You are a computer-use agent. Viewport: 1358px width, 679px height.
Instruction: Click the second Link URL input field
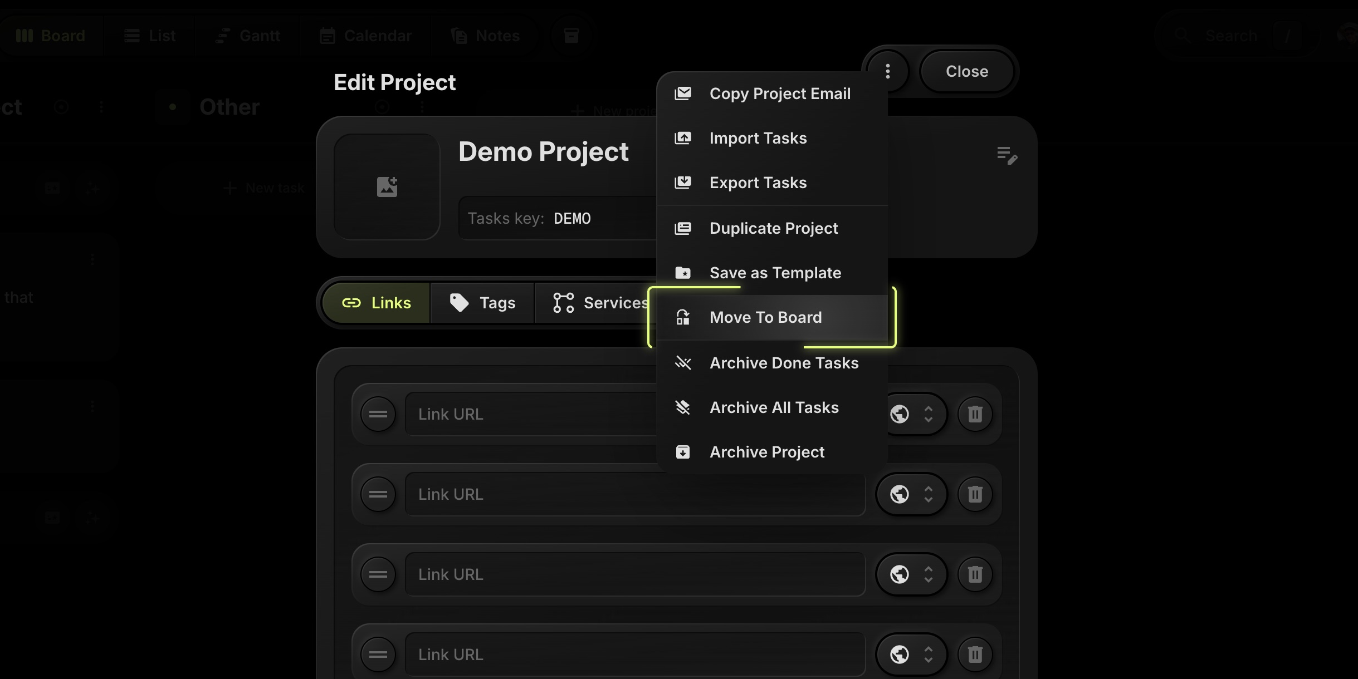pyautogui.click(x=635, y=494)
